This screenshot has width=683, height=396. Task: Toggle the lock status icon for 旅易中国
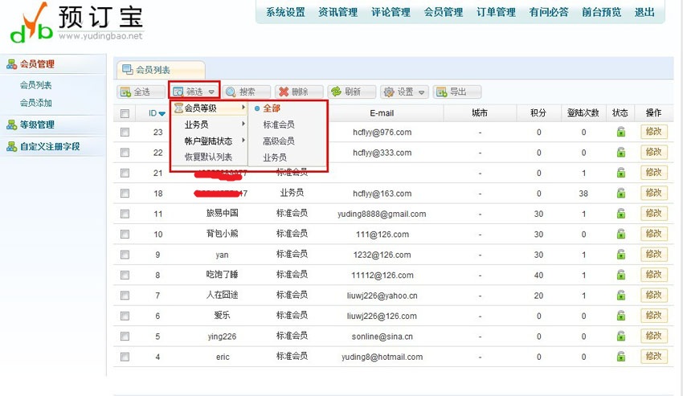click(x=620, y=214)
